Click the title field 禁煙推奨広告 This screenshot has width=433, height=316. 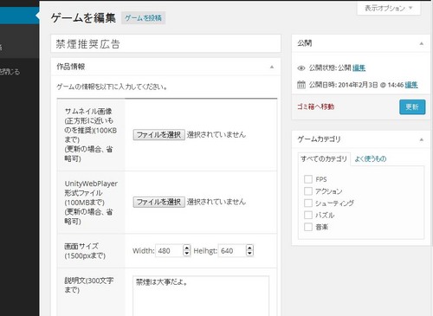(165, 43)
